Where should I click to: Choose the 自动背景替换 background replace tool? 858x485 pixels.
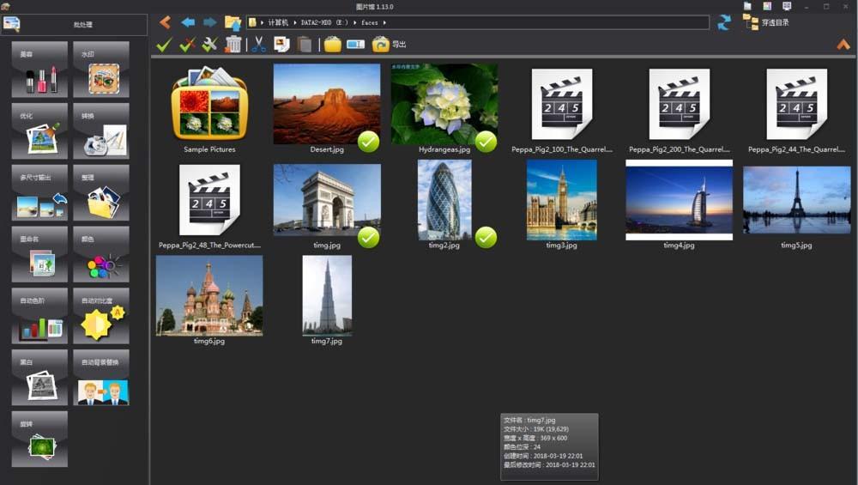click(101, 379)
